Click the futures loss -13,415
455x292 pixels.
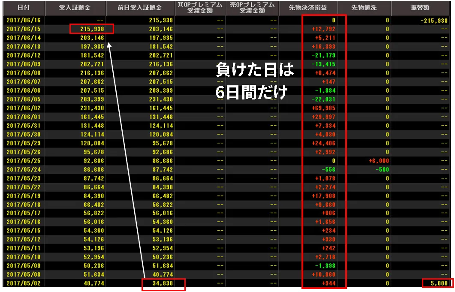click(323, 64)
